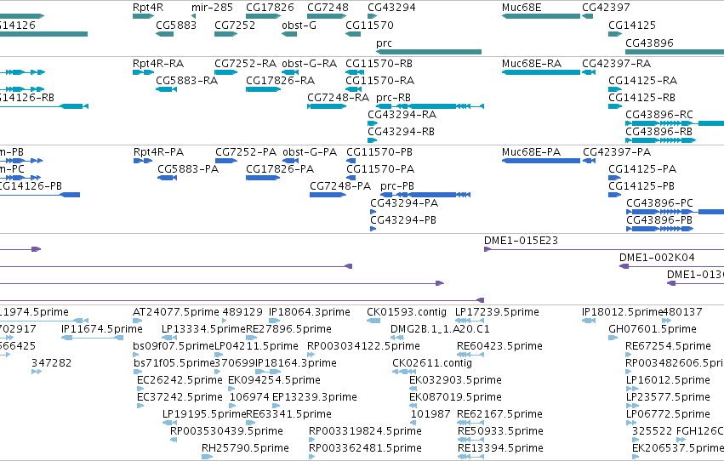Select the prc-RB transcript label
Screen dimensions: 724x461
(x=393, y=97)
